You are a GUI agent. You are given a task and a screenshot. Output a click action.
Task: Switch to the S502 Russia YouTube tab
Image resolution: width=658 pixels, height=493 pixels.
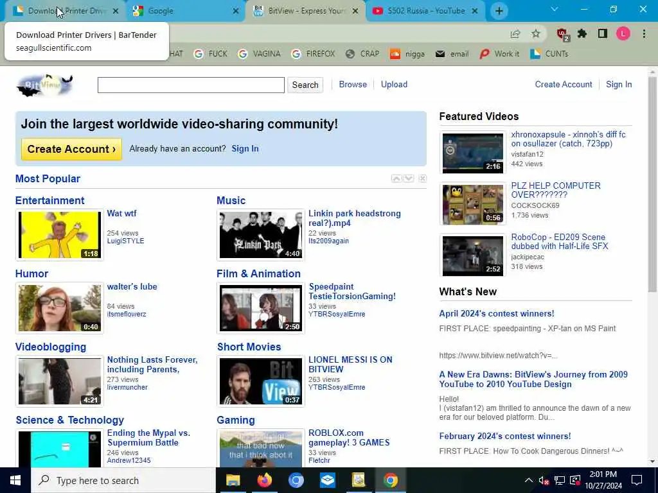[x=427, y=11]
